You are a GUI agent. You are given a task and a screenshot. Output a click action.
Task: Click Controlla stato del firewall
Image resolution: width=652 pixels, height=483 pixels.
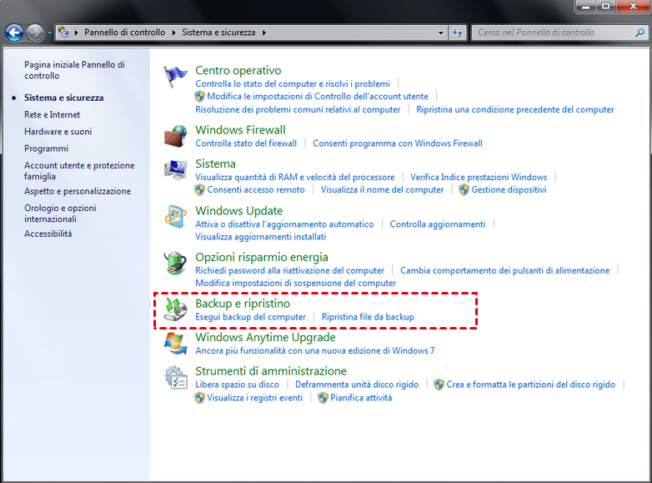point(246,143)
